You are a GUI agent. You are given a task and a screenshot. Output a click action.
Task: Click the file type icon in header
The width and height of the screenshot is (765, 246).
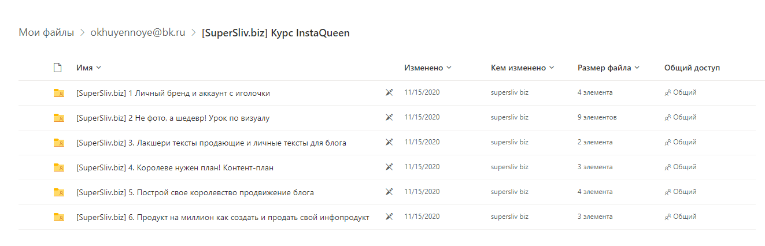click(x=57, y=68)
